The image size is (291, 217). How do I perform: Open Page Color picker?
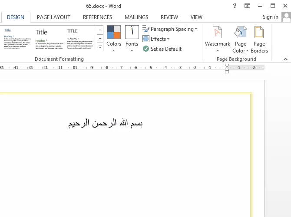[240, 38]
